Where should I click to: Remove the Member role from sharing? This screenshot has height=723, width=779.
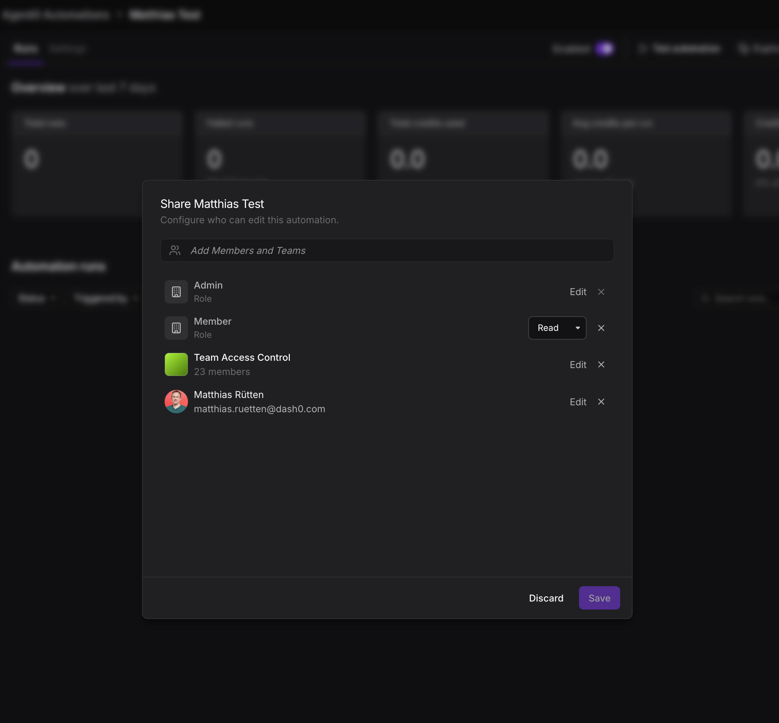(x=601, y=328)
